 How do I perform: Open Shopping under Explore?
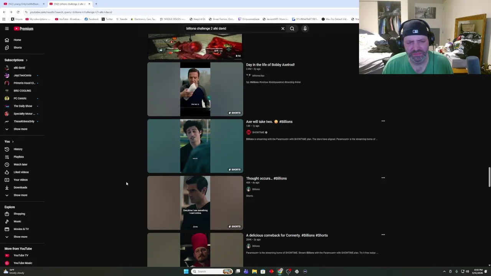pyautogui.click(x=19, y=214)
